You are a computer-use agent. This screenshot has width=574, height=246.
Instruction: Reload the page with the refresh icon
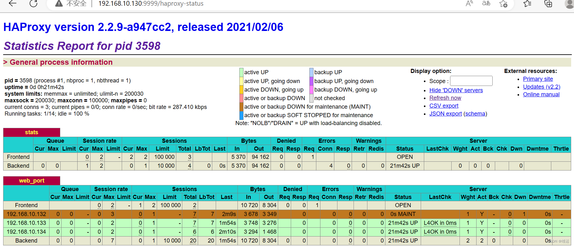click(x=33, y=3)
